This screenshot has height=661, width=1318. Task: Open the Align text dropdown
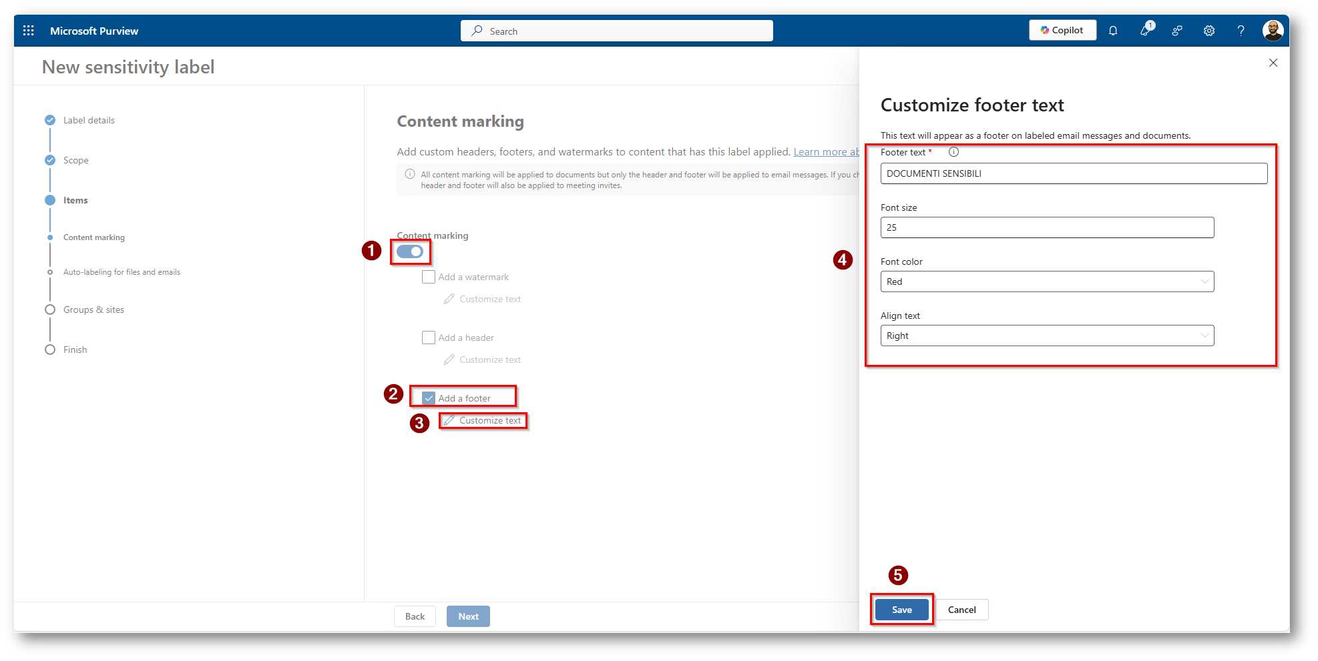pyautogui.click(x=1047, y=336)
